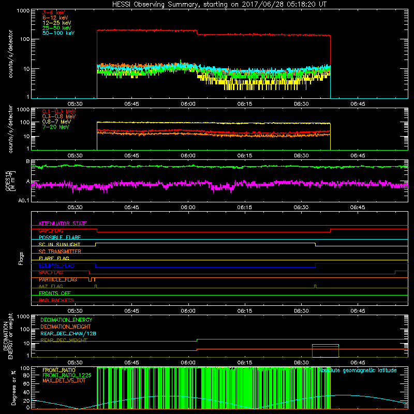Image resolution: width=414 pixels, height=414 pixels.
Task: Click the 12-25 keV legend entry
Action: [x=57, y=23]
